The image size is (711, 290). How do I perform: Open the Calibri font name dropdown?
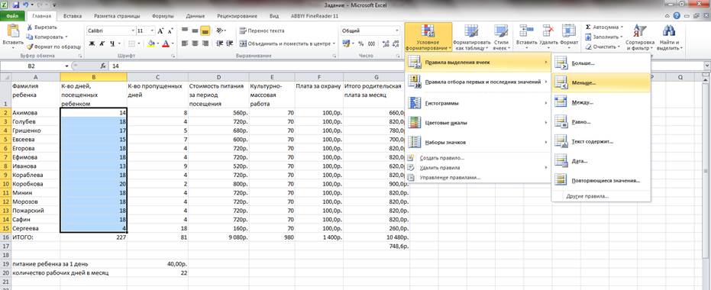134,31
